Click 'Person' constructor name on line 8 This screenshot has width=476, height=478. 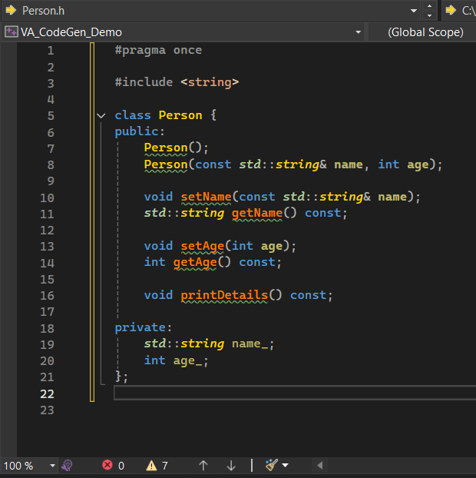[166, 164]
